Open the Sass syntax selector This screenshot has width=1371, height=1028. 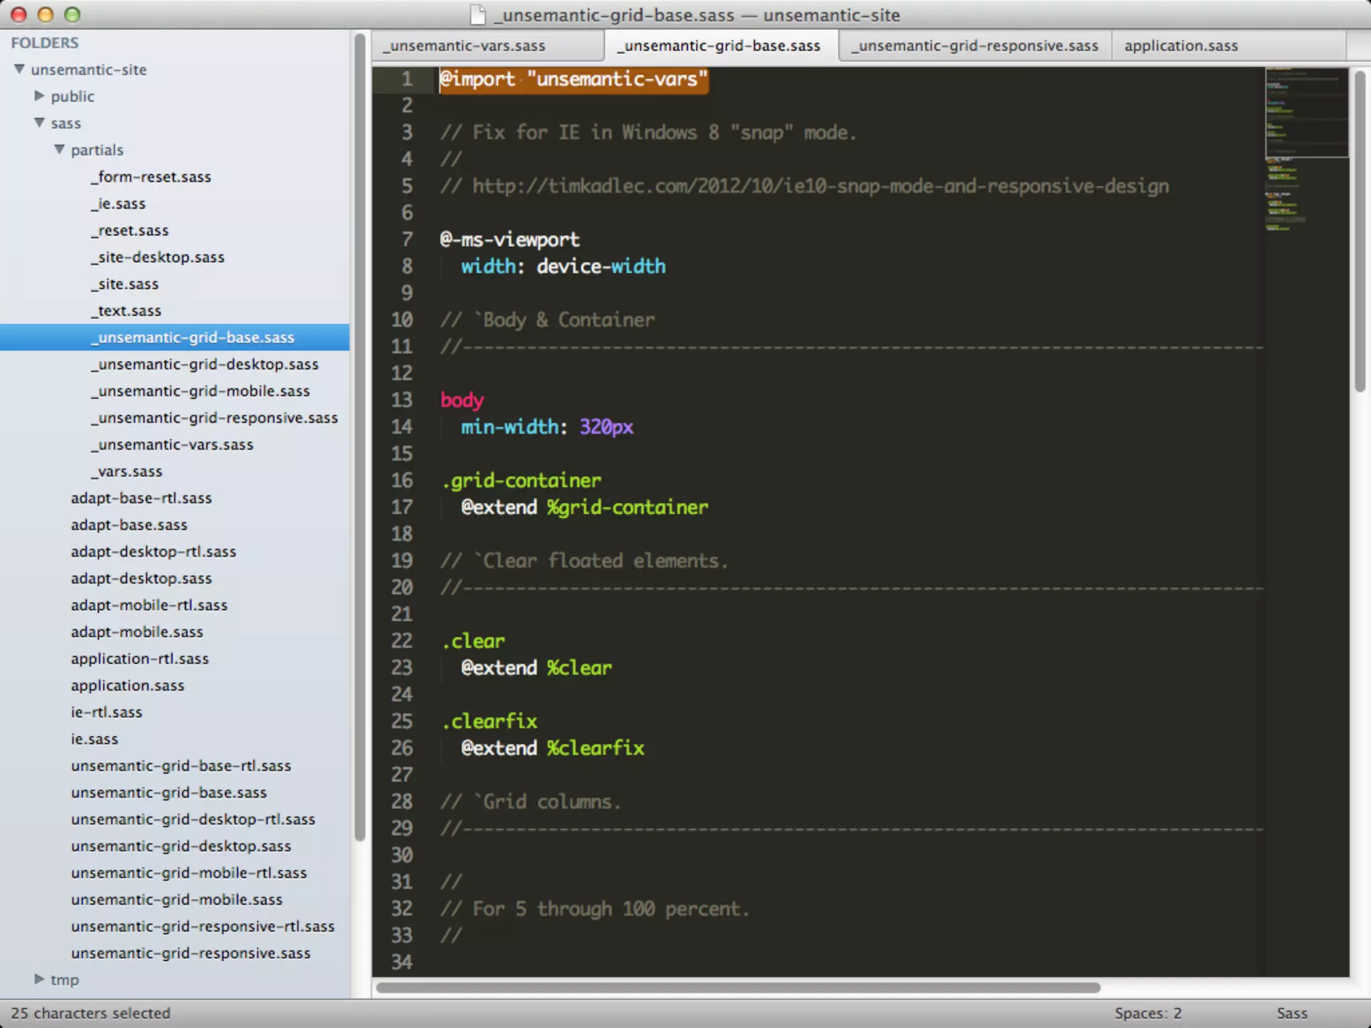(x=1291, y=1013)
